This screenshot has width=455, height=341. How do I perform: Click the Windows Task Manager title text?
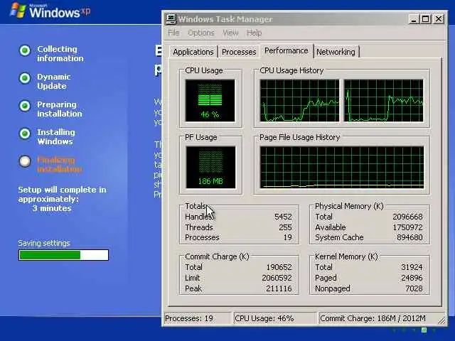225,19
